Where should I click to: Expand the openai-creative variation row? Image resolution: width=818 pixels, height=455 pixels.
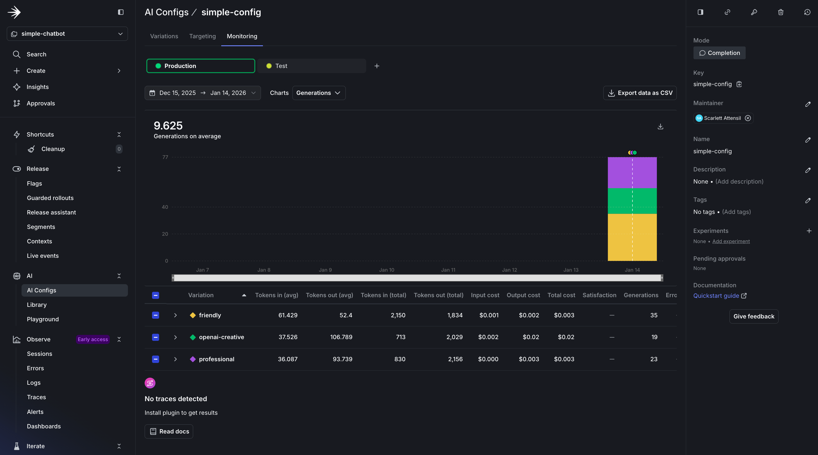[175, 337]
